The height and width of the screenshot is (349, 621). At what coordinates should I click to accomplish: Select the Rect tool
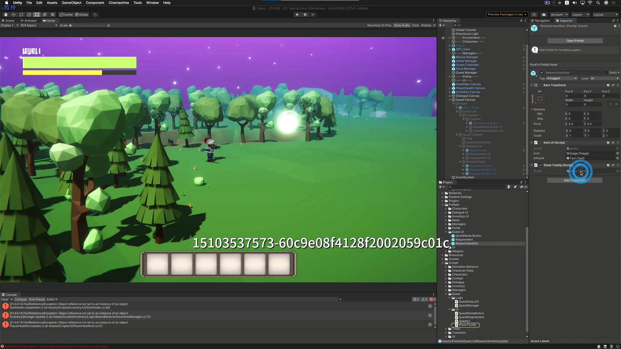37,15
